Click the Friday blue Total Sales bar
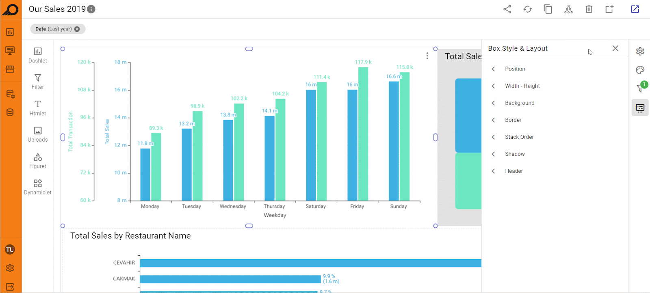650x293 pixels. 352,145
